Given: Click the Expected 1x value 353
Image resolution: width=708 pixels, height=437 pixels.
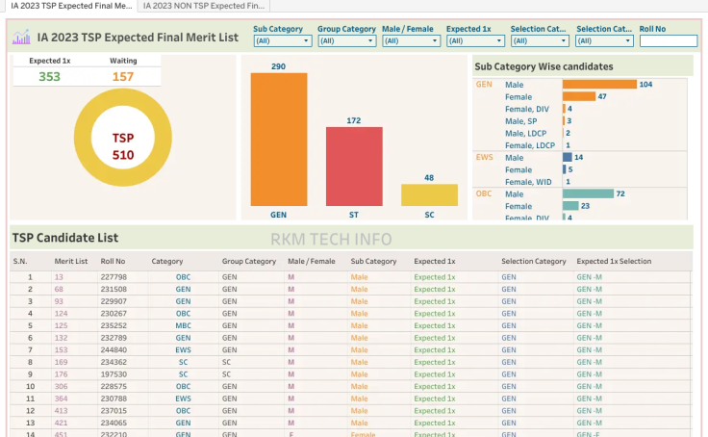Looking at the screenshot, I should [49, 77].
